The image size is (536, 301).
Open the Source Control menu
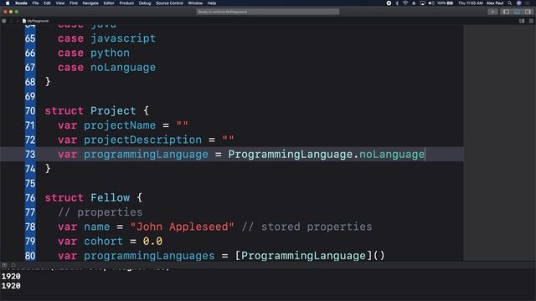point(169,3)
